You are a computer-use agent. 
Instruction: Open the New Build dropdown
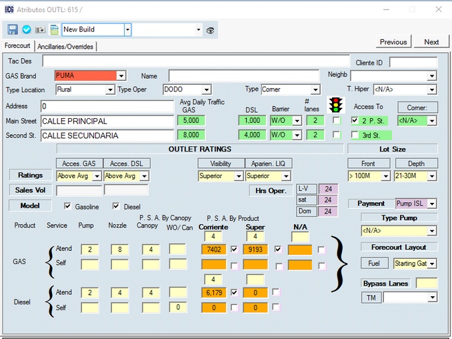pos(128,30)
